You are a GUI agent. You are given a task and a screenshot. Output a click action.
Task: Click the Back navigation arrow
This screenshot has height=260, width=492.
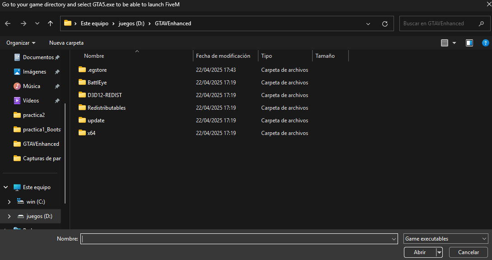(x=8, y=23)
